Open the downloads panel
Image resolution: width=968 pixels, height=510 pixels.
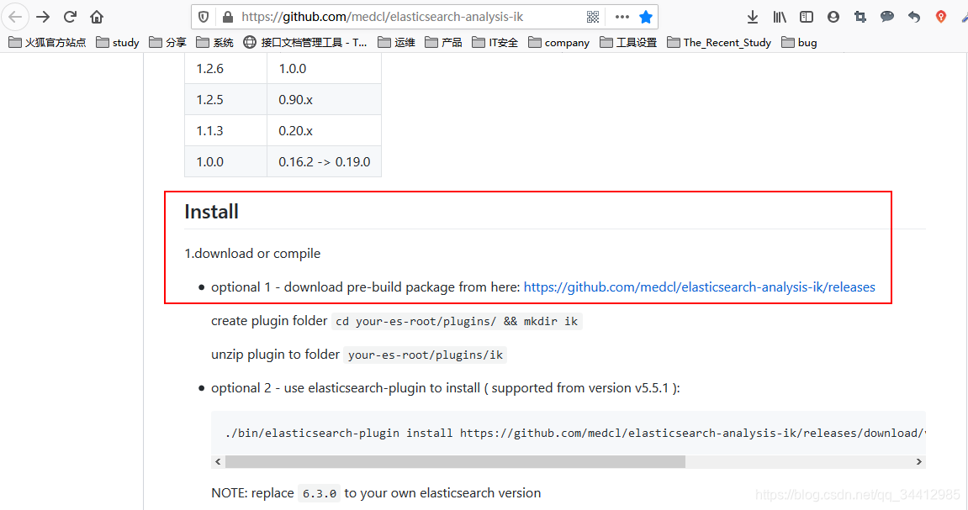(753, 17)
